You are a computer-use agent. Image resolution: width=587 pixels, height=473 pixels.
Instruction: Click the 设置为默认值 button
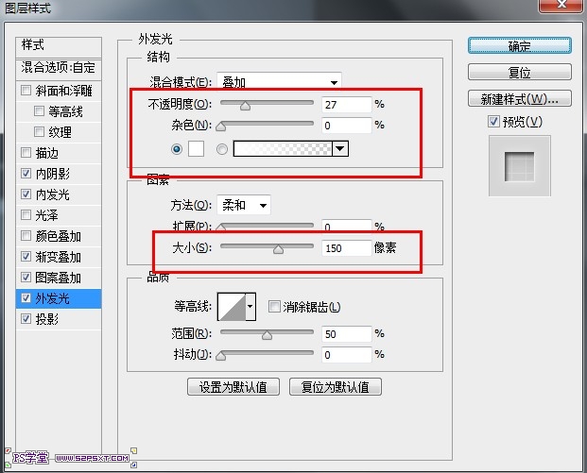click(233, 387)
